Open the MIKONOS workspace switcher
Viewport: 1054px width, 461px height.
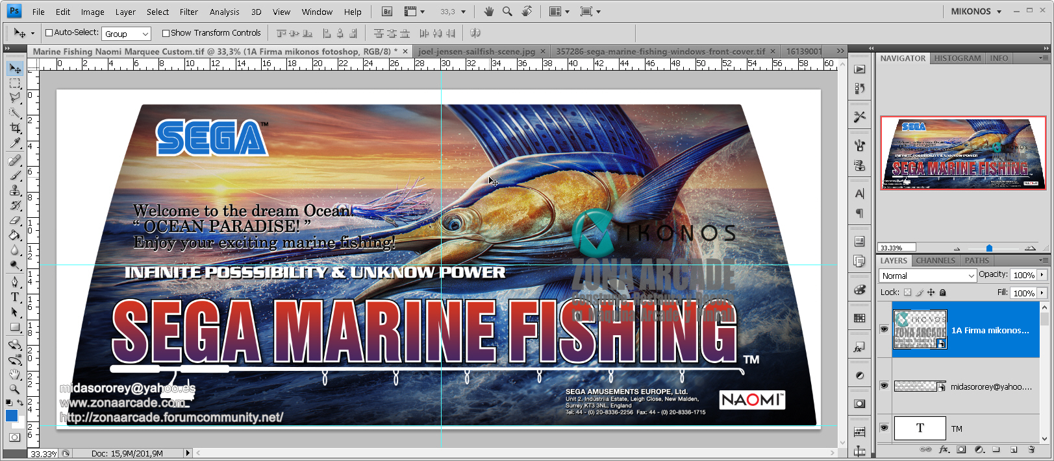(976, 12)
